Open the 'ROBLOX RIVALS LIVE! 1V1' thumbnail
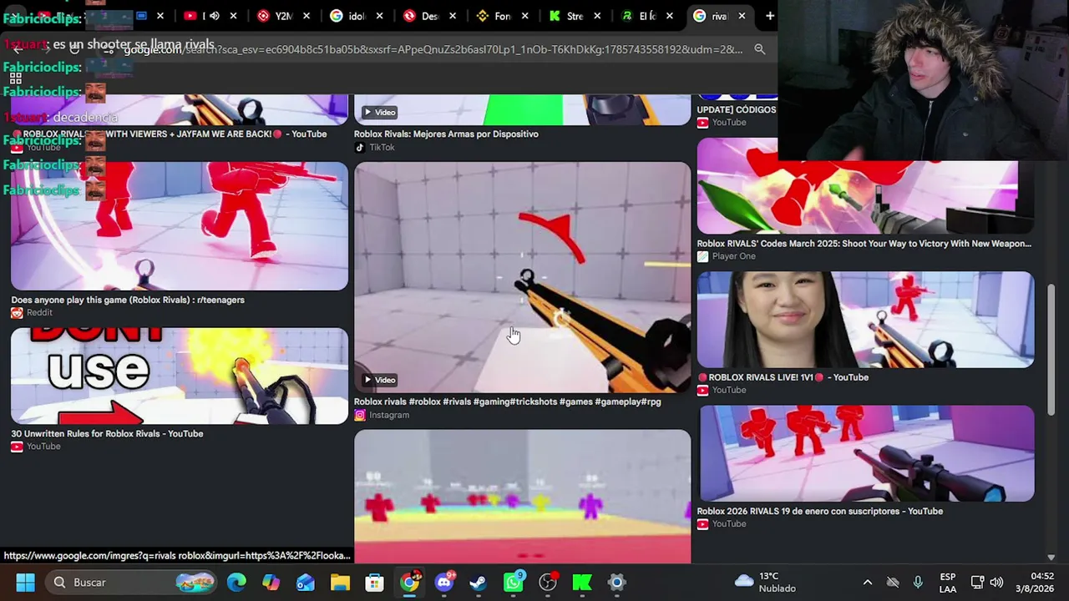 [865, 320]
